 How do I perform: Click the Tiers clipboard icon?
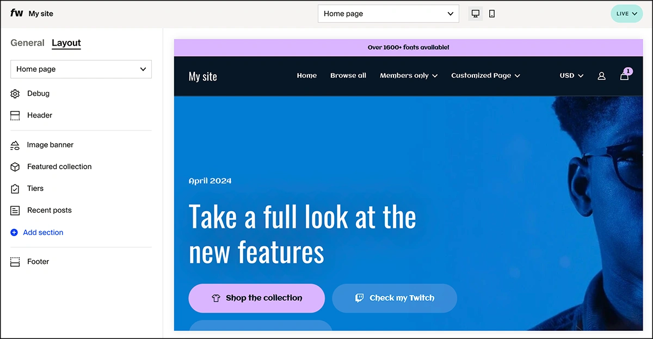coord(15,189)
